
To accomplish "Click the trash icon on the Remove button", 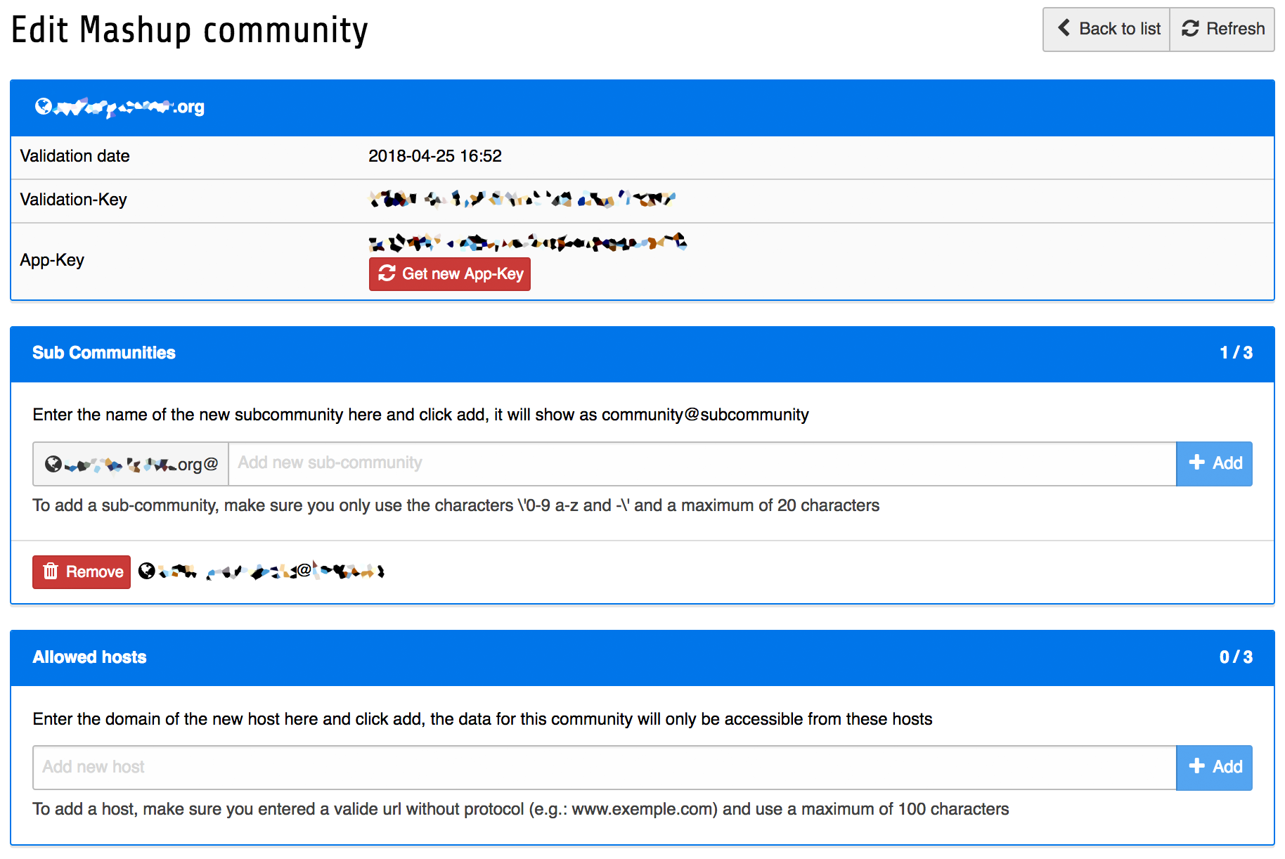I will 51,571.
